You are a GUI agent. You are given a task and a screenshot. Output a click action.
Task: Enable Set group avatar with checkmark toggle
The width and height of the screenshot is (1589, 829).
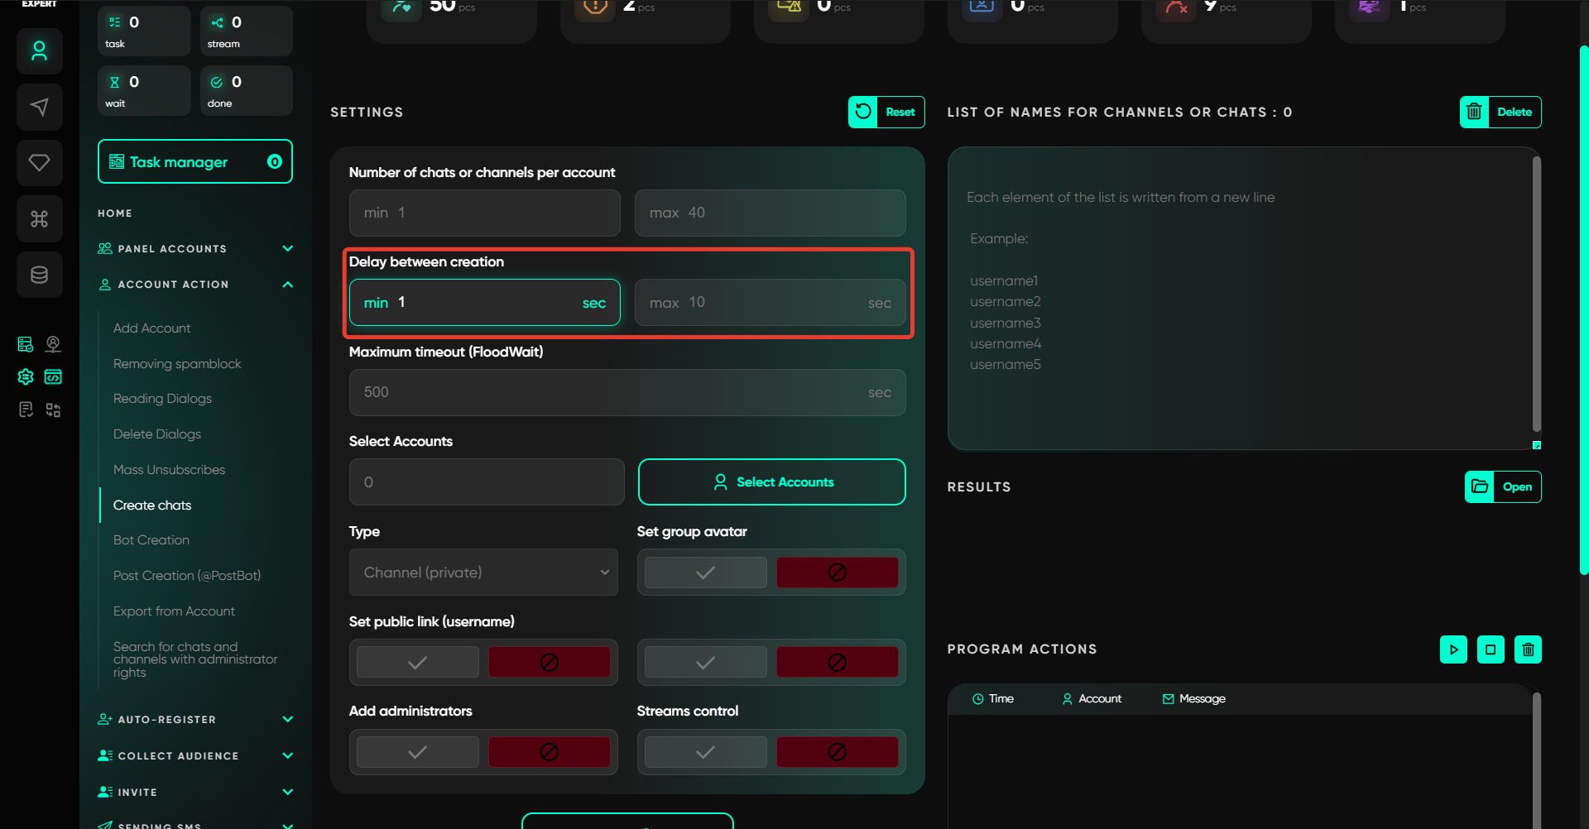point(705,573)
